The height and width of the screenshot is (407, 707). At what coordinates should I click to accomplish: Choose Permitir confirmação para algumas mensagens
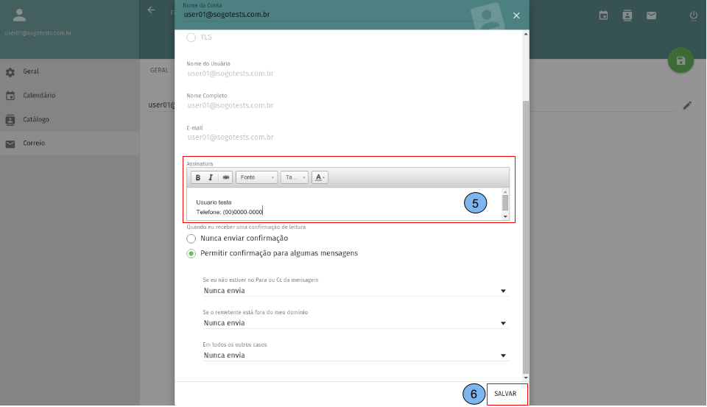(x=191, y=253)
